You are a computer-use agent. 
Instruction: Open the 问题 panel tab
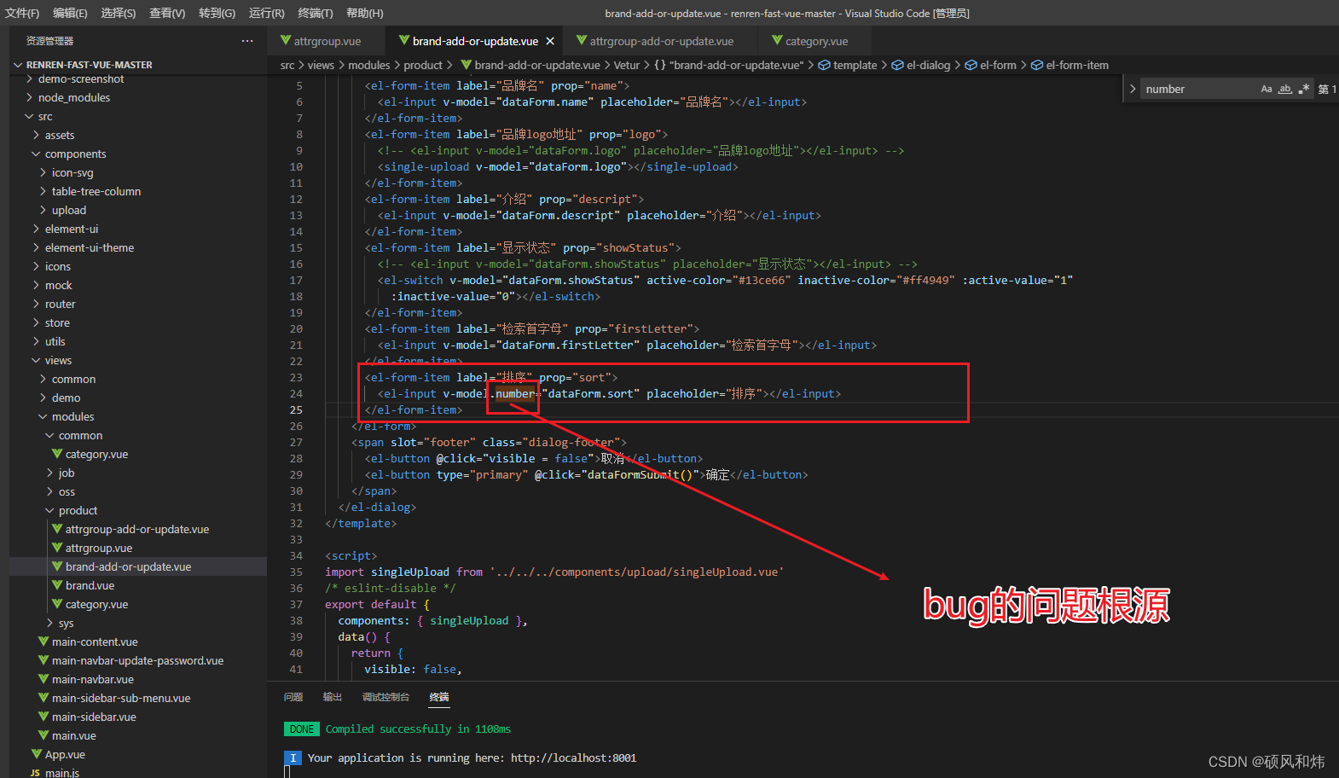(x=293, y=697)
